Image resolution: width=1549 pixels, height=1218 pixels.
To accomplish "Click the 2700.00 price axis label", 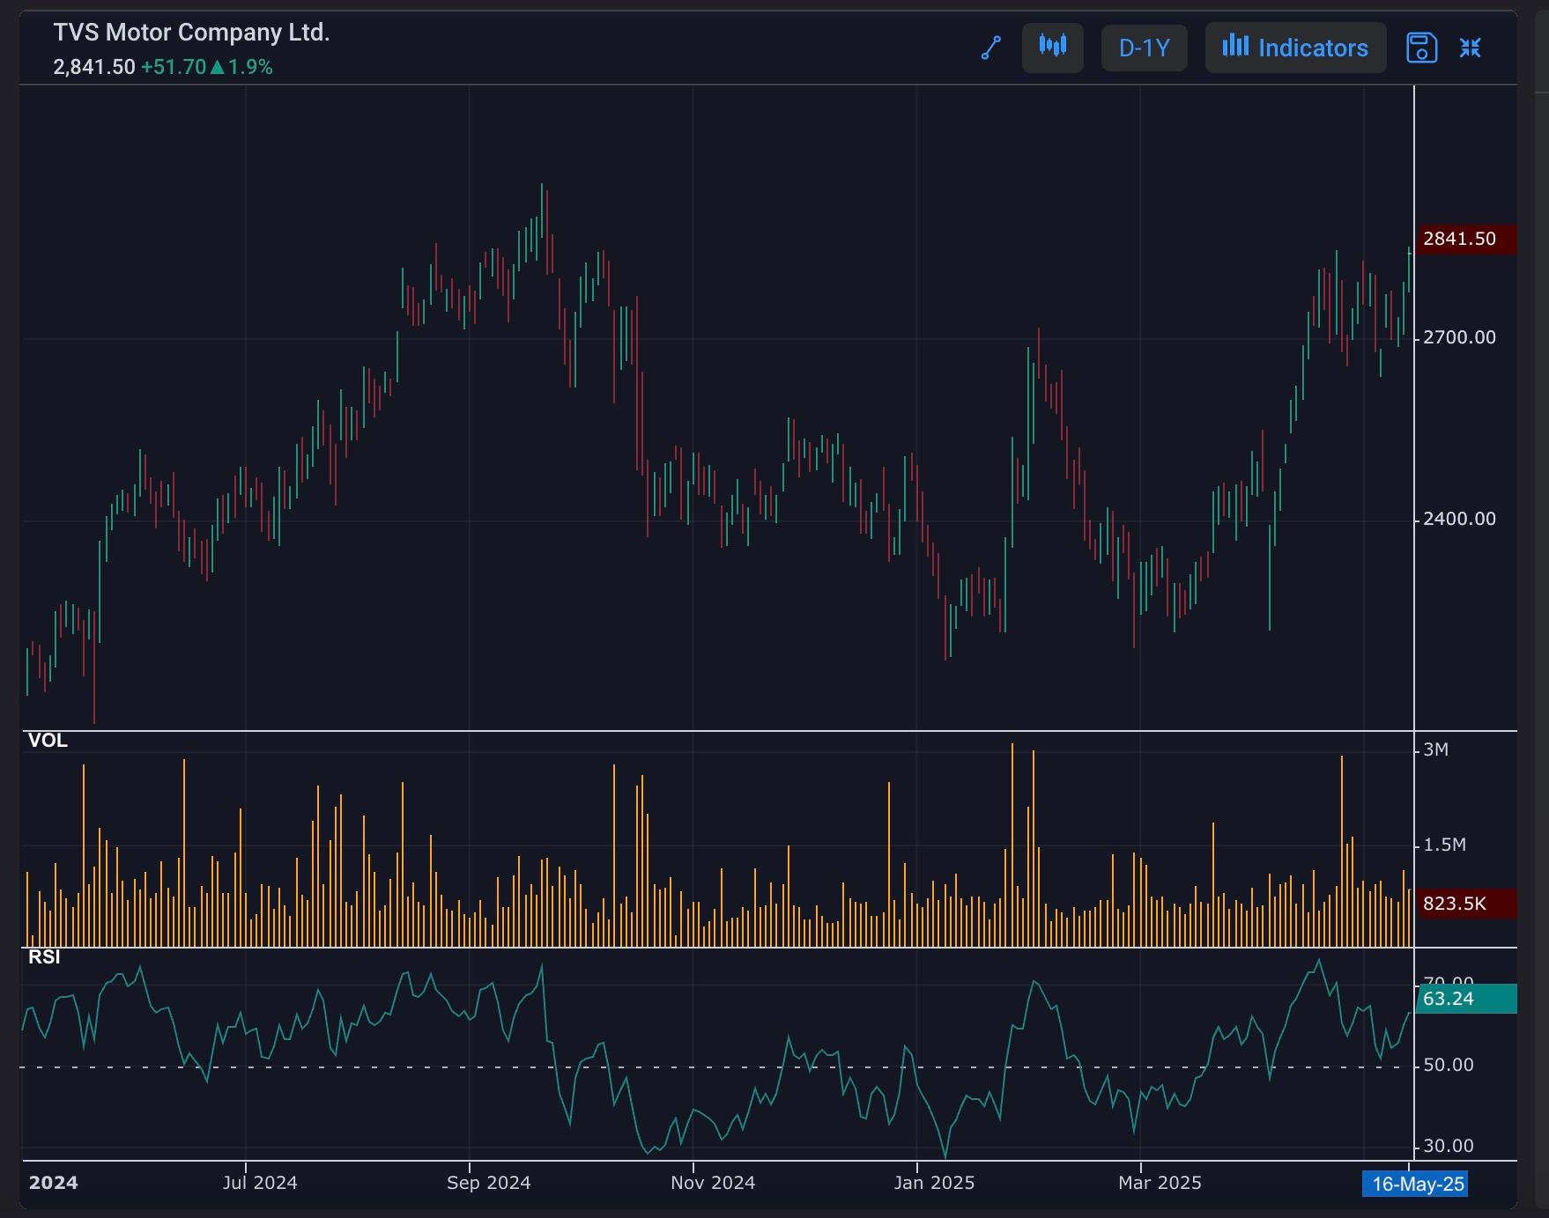I will point(1459,337).
